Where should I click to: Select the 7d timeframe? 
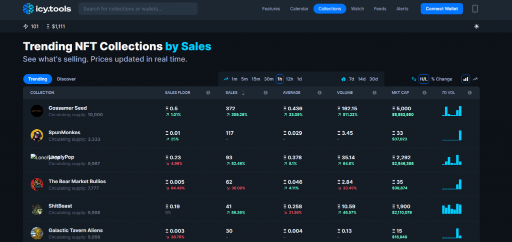coord(351,79)
